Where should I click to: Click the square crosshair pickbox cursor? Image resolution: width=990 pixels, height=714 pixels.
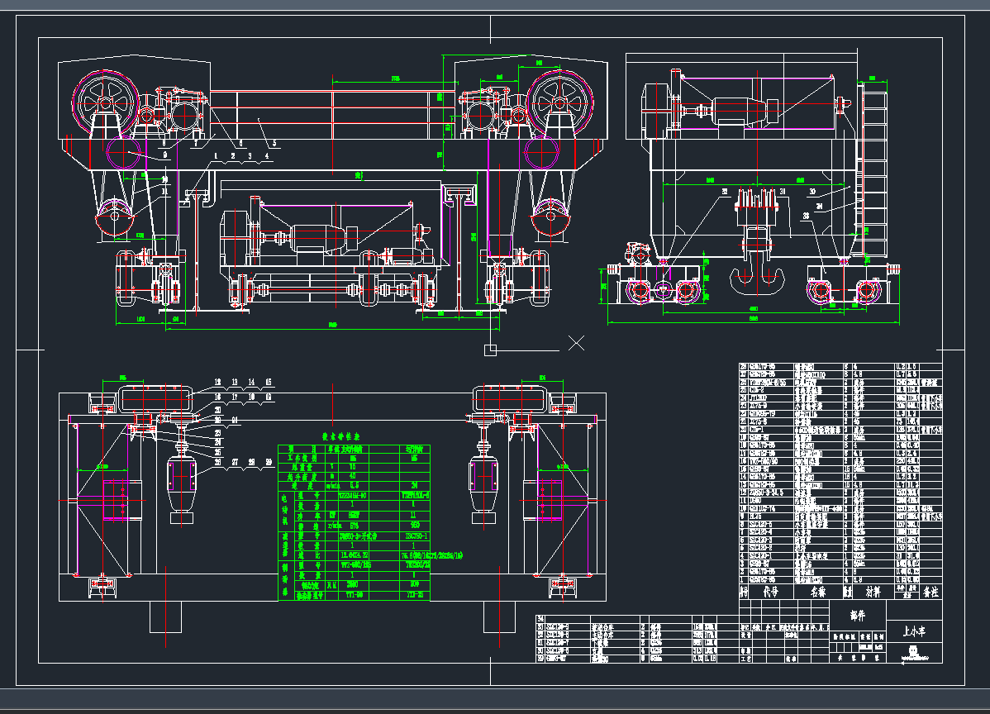pyautogui.click(x=490, y=350)
